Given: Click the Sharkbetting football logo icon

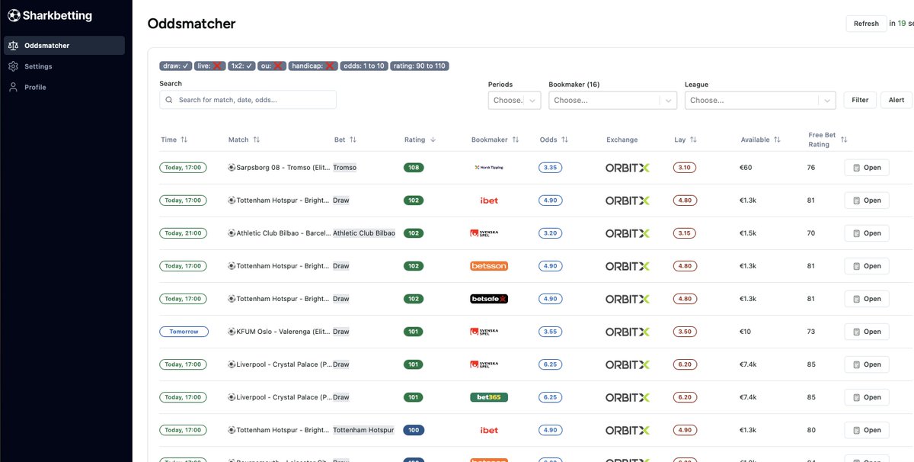Looking at the screenshot, I should [x=14, y=15].
